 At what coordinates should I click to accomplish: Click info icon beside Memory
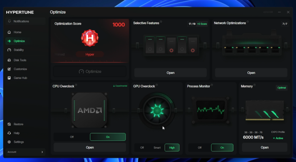(255, 85)
